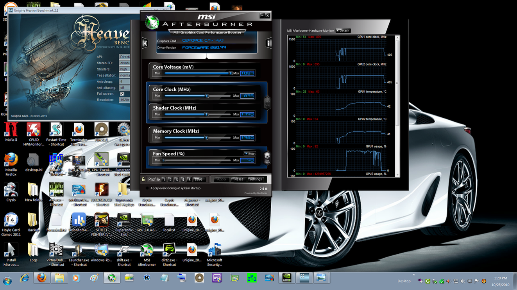The height and width of the screenshot is (290, 517).
Task: Select profile slot 5 in Afterburner
Action: 189,179
